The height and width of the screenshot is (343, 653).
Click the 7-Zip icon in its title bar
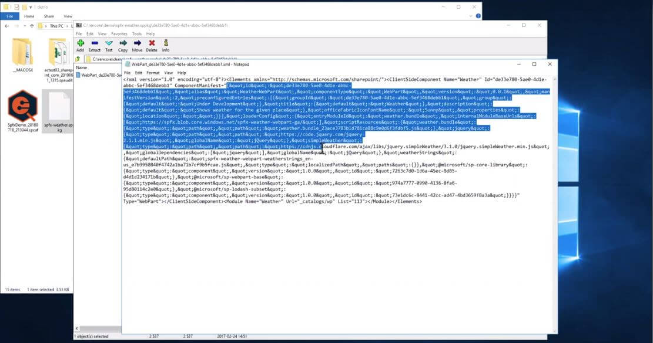[x=79, y=25]
